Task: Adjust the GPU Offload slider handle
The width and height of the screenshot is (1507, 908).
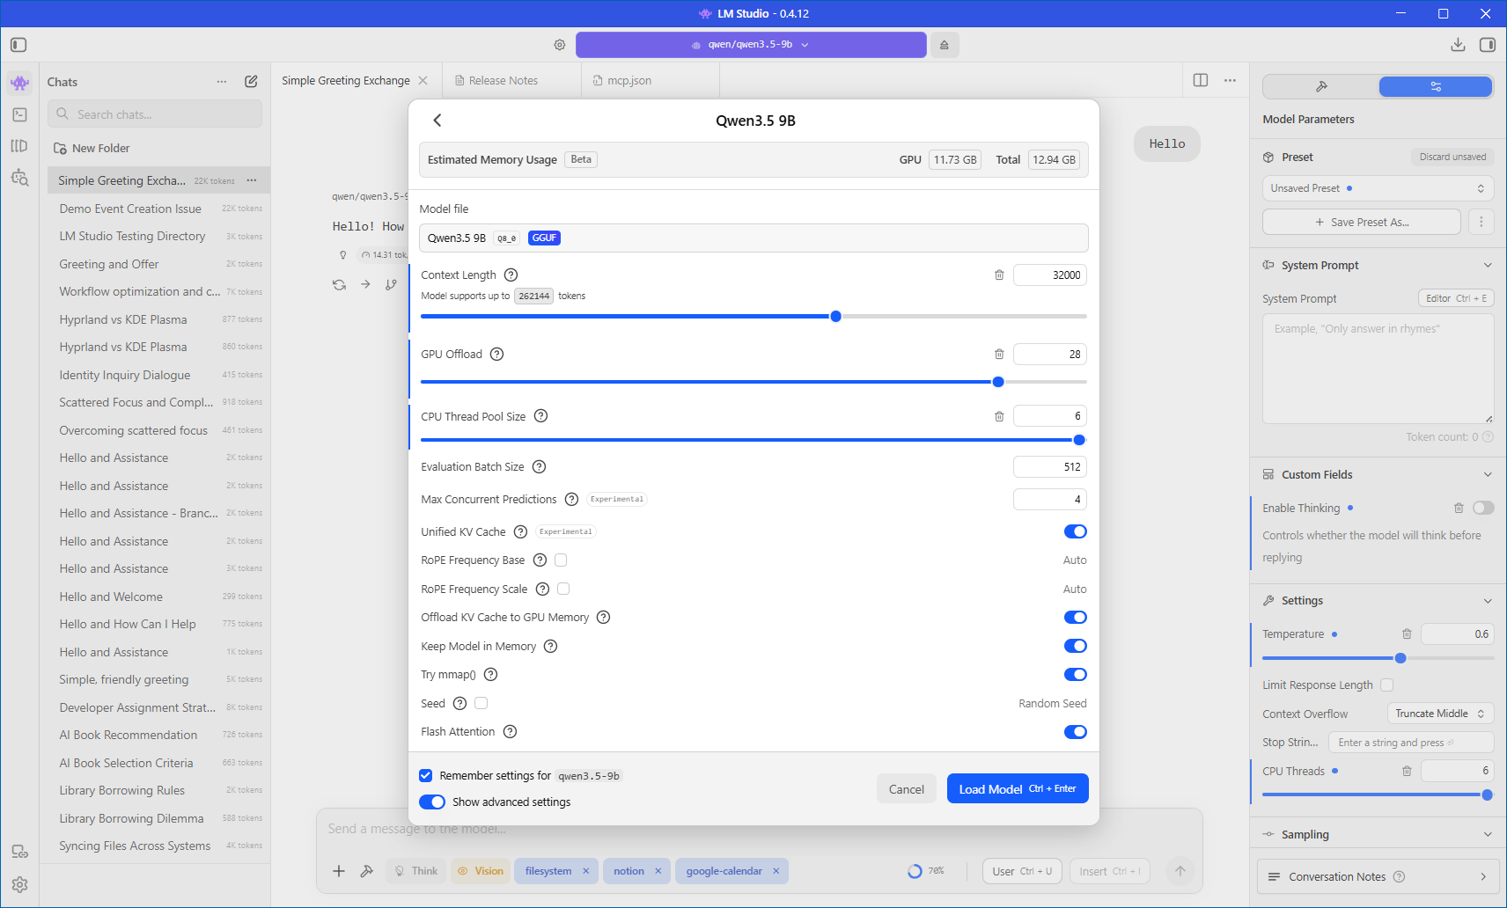Action: (998, 382)
